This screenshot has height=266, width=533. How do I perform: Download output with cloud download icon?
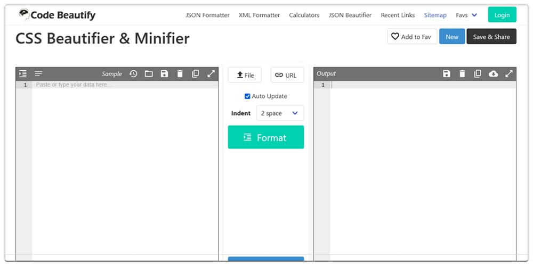493,73
